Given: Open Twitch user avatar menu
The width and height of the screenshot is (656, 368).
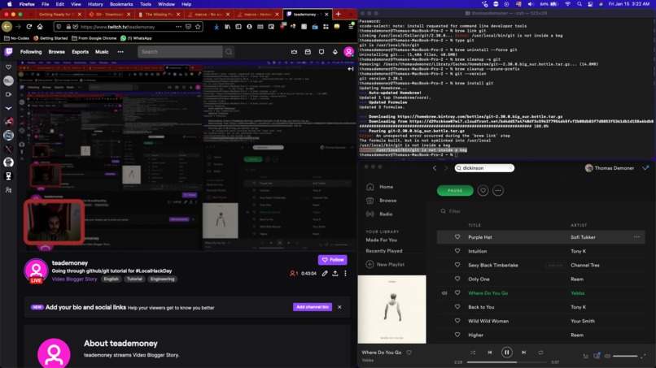Looking at the screenshot, I should point(348,52).
